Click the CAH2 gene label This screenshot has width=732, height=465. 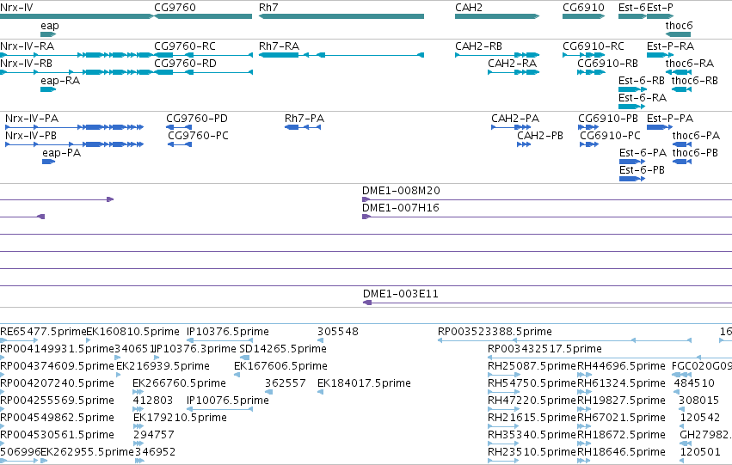[469, 8]
